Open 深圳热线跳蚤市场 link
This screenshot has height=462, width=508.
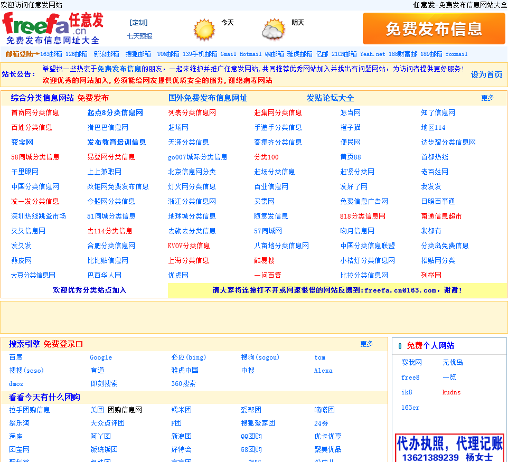pos(39,216)
